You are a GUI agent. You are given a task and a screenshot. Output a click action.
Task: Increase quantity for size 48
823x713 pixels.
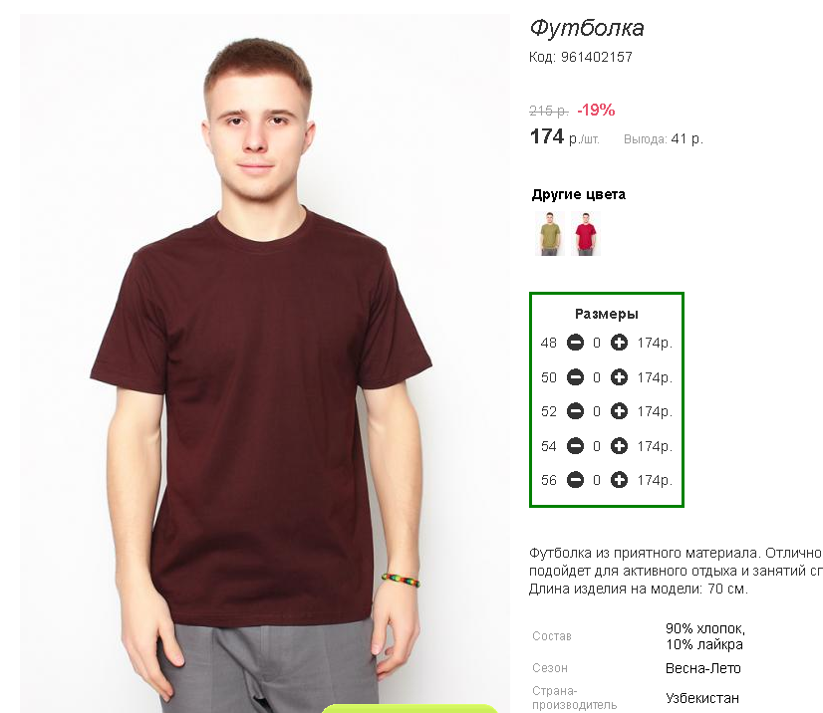point(619,344)
